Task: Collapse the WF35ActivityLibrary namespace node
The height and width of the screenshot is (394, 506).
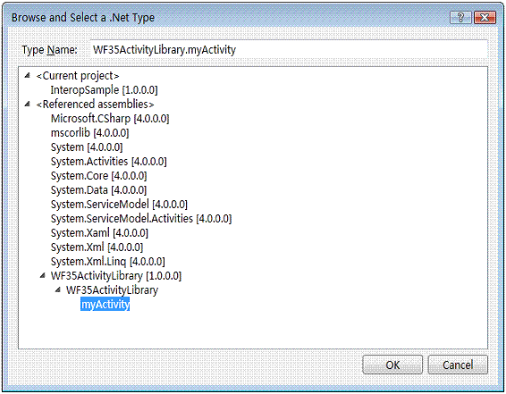Action: pos(58,289)
